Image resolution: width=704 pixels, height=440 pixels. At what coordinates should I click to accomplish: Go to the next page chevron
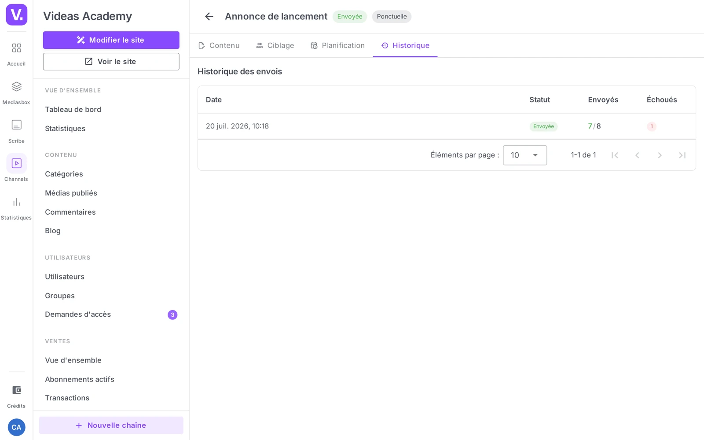(660, 155)
